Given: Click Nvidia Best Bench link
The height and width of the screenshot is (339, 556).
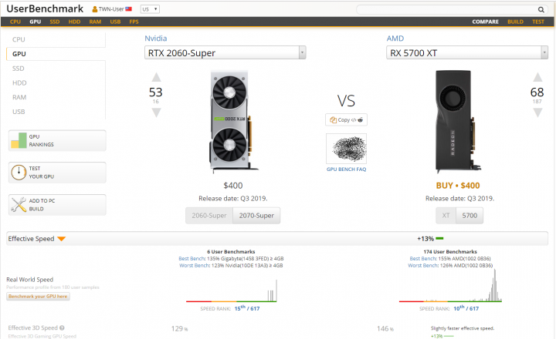Looking at the screenshot, I should coord(192,259).
